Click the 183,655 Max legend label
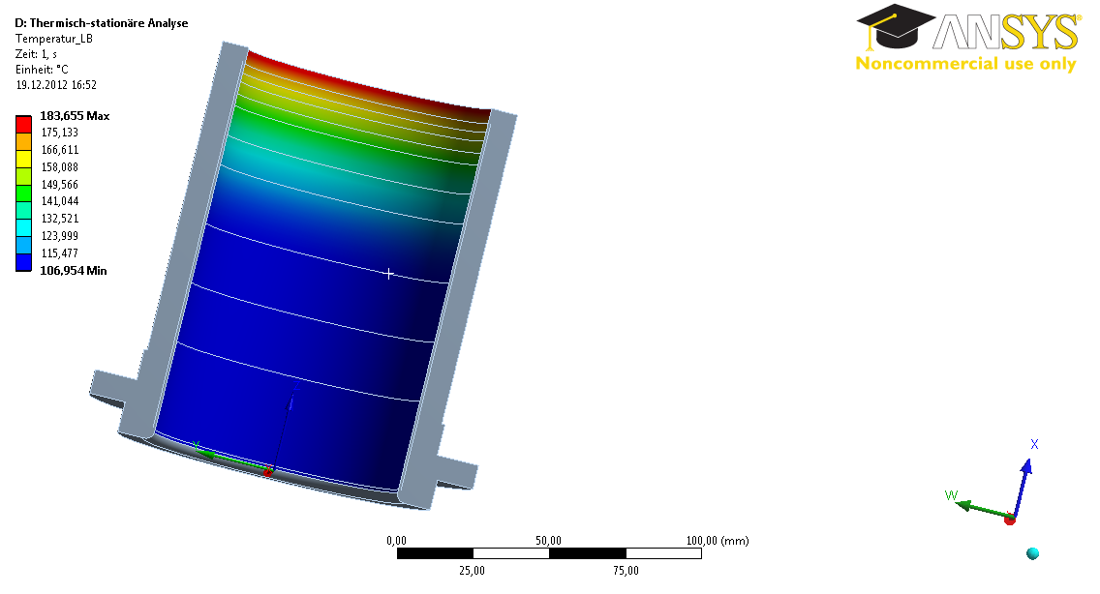 coord(75,116)
